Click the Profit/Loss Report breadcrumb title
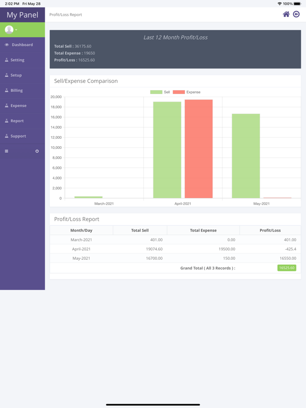 [x=65, y=14]
